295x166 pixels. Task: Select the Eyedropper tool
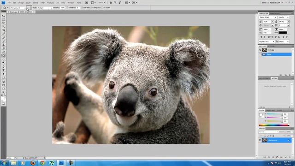point(3,34)
